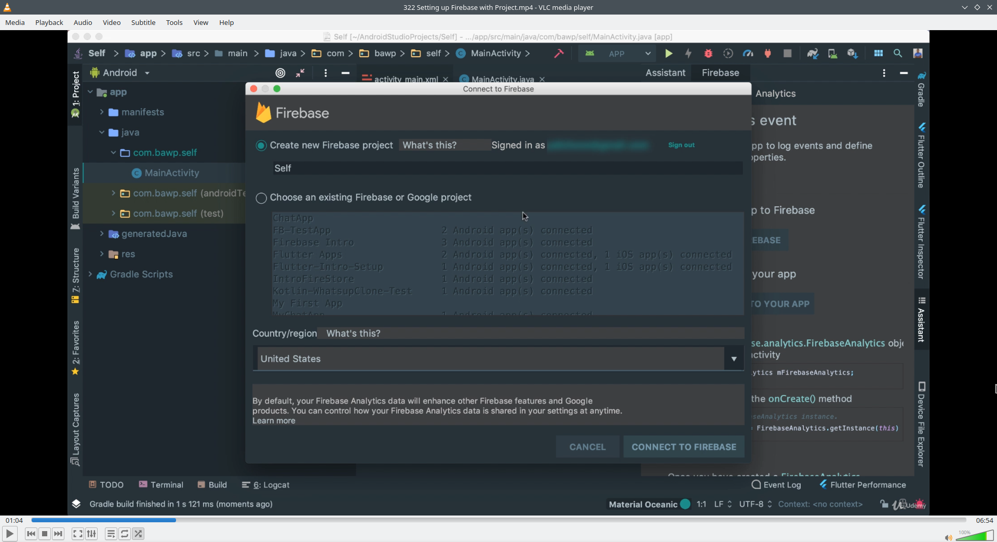Click the Material Oceanic theme indicator
This screenshot has height=542, width=997.
[649, 504]
